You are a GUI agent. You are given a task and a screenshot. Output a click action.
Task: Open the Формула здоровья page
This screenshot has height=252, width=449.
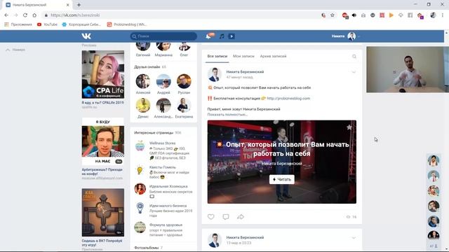point(166,225)
